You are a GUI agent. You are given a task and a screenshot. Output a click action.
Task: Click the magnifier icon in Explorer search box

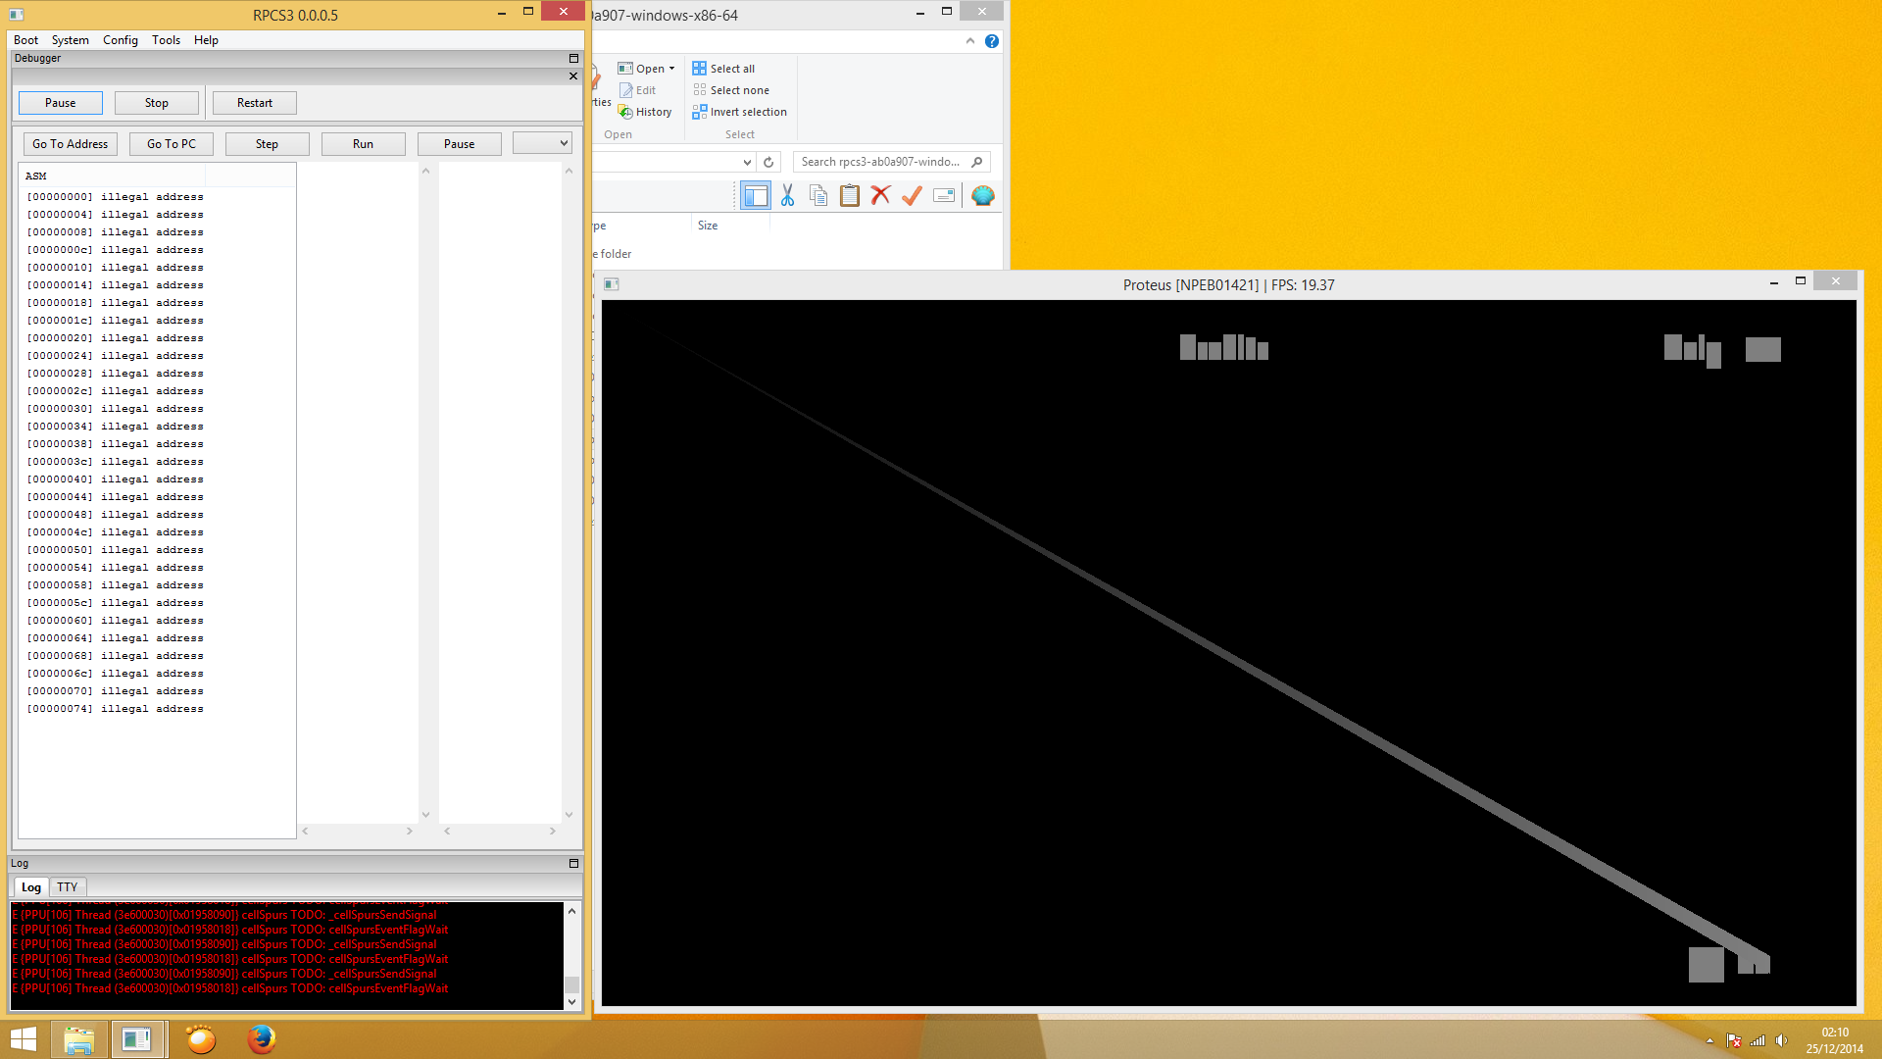tap(976, 162)
